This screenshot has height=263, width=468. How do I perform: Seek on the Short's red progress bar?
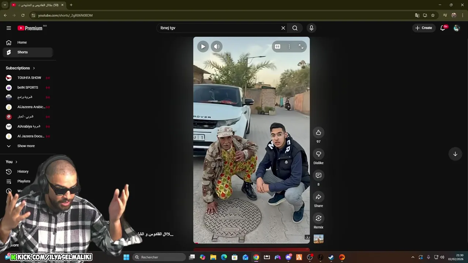252,243
